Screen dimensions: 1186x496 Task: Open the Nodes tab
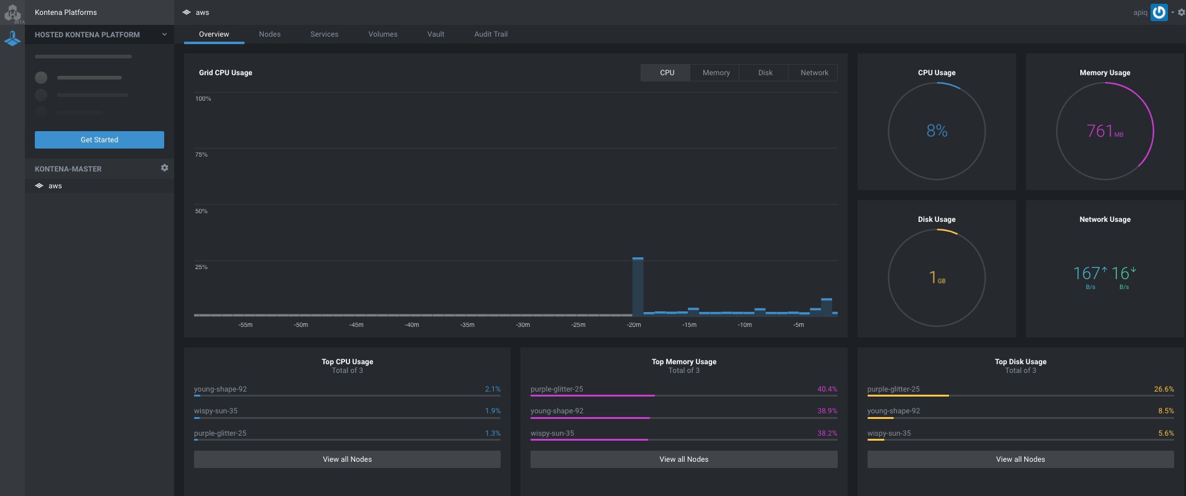(x=269, y=34)
